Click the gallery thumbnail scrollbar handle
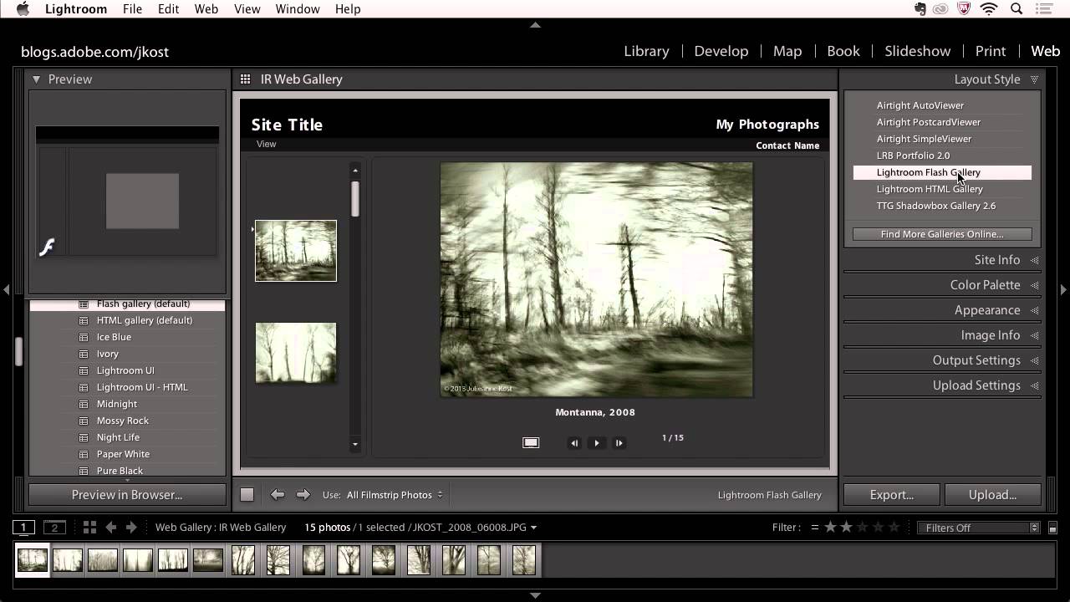The image size is (1070, 602). [355, 199]
